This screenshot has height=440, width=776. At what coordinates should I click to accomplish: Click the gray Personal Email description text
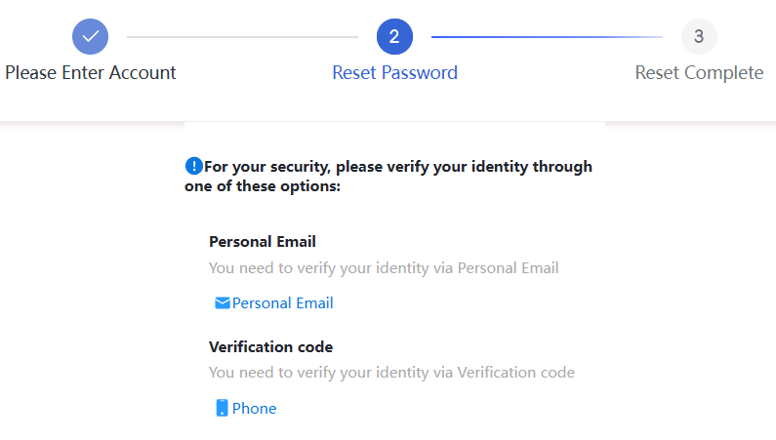(x=384, y=267)
